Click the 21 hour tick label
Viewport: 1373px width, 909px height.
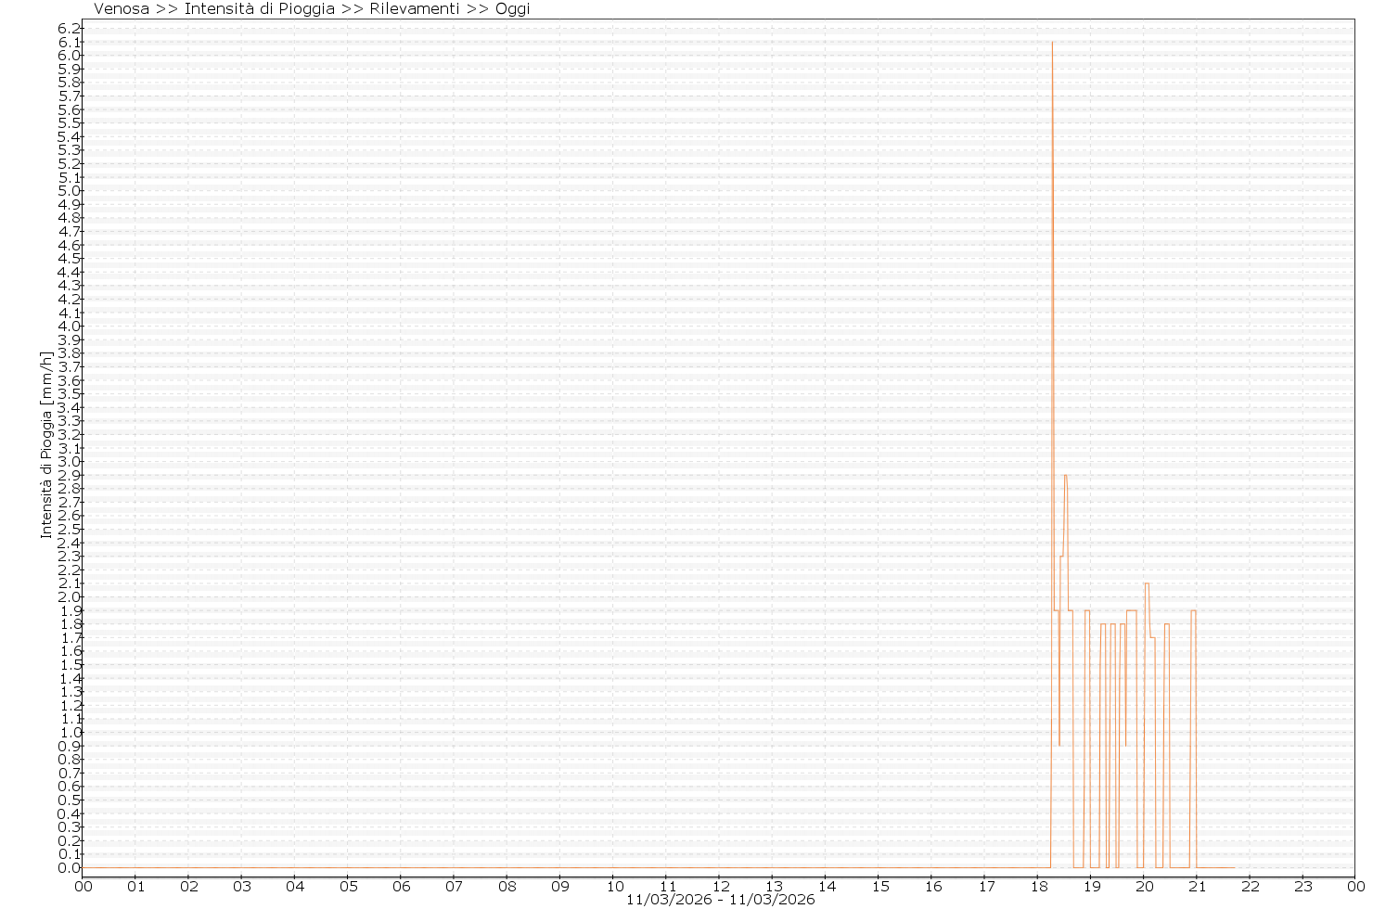point(1197,886)
